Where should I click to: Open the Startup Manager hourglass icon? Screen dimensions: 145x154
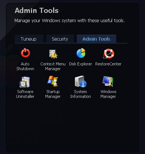[x=53, y=81]
